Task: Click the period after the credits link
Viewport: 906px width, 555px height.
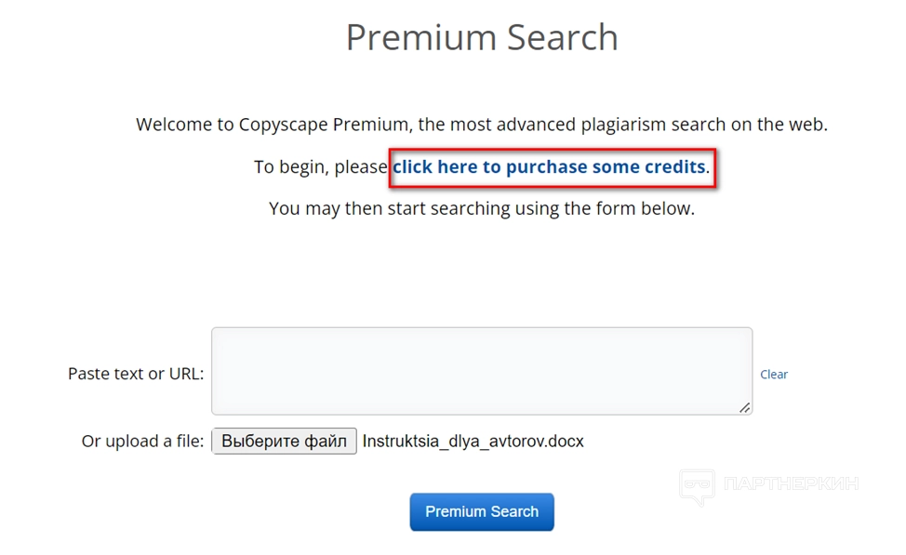Action: point(709,169)
